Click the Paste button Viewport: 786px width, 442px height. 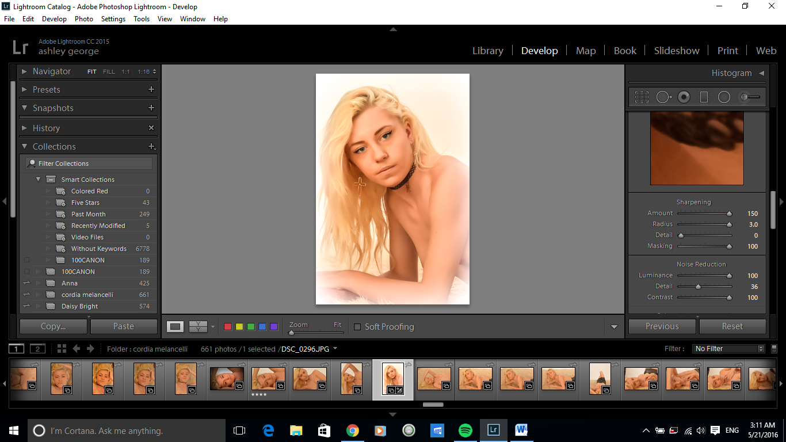point(124,326)
